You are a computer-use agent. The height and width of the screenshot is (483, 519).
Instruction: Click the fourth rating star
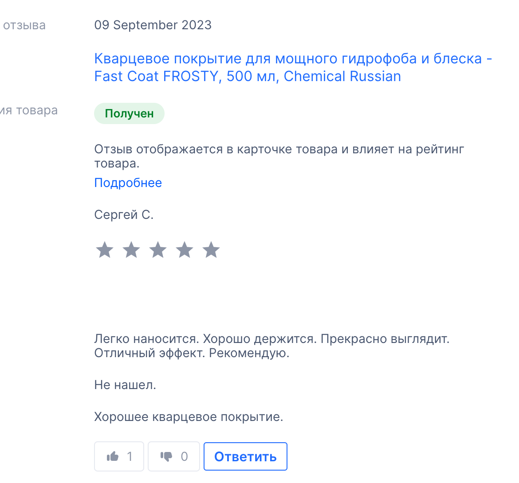(185, 250)
